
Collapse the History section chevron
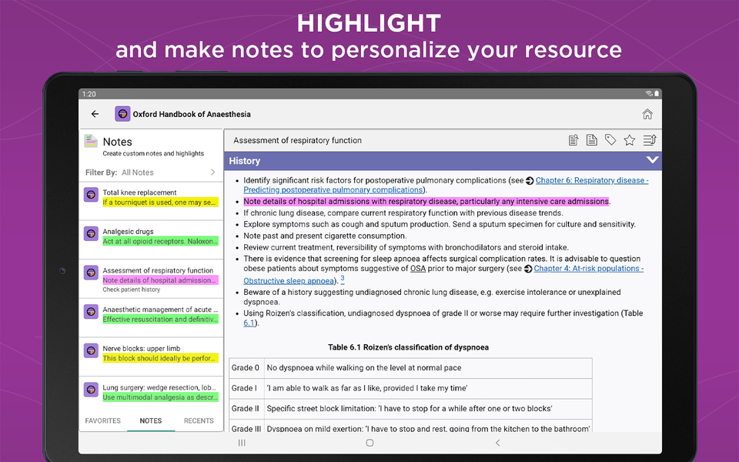pyautogui.click(x=652, y=160)
